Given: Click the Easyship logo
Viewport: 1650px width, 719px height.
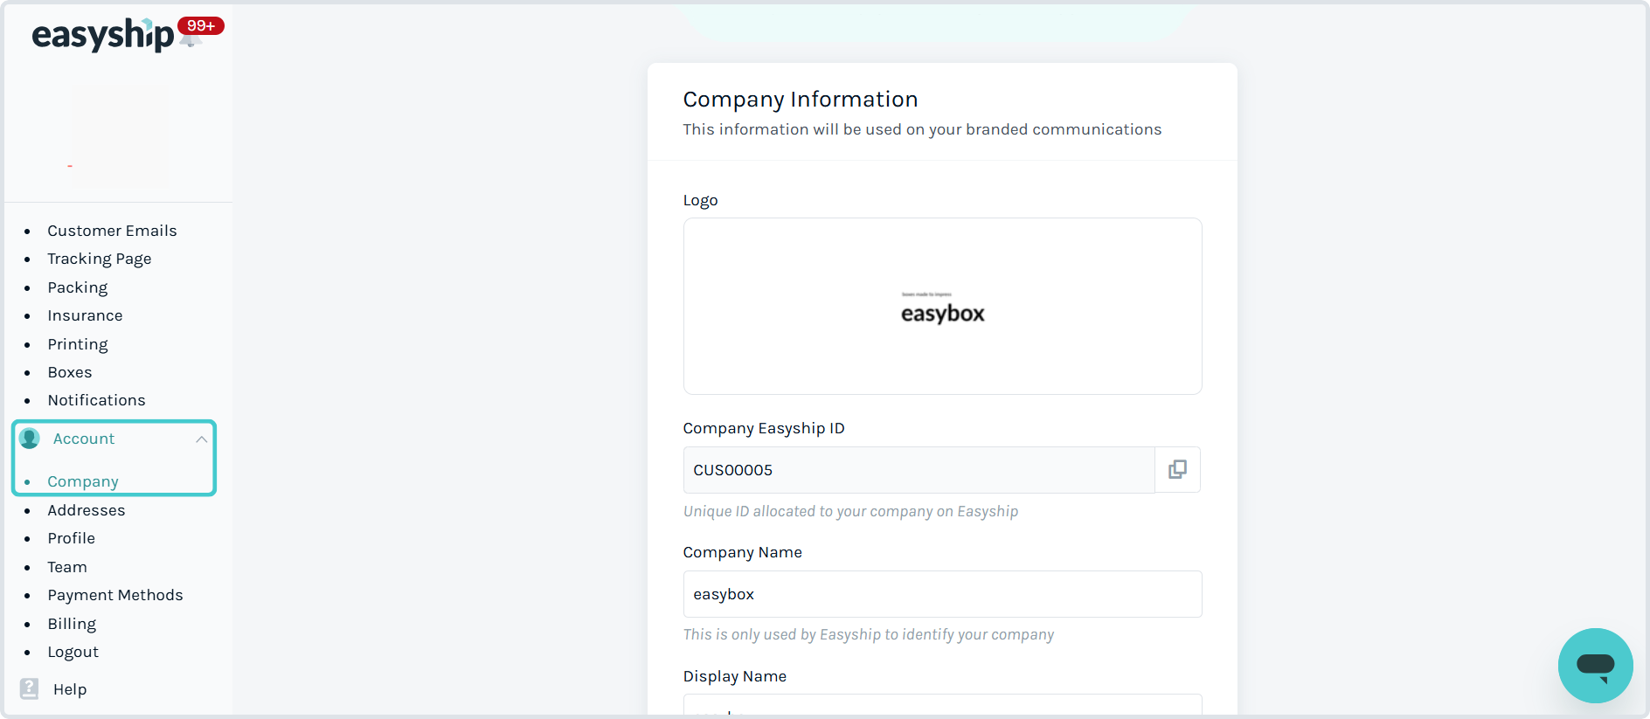Looking at the screenshot, I should point(102,35).
